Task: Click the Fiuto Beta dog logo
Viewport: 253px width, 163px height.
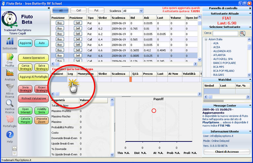Action: tap(9, 19)
